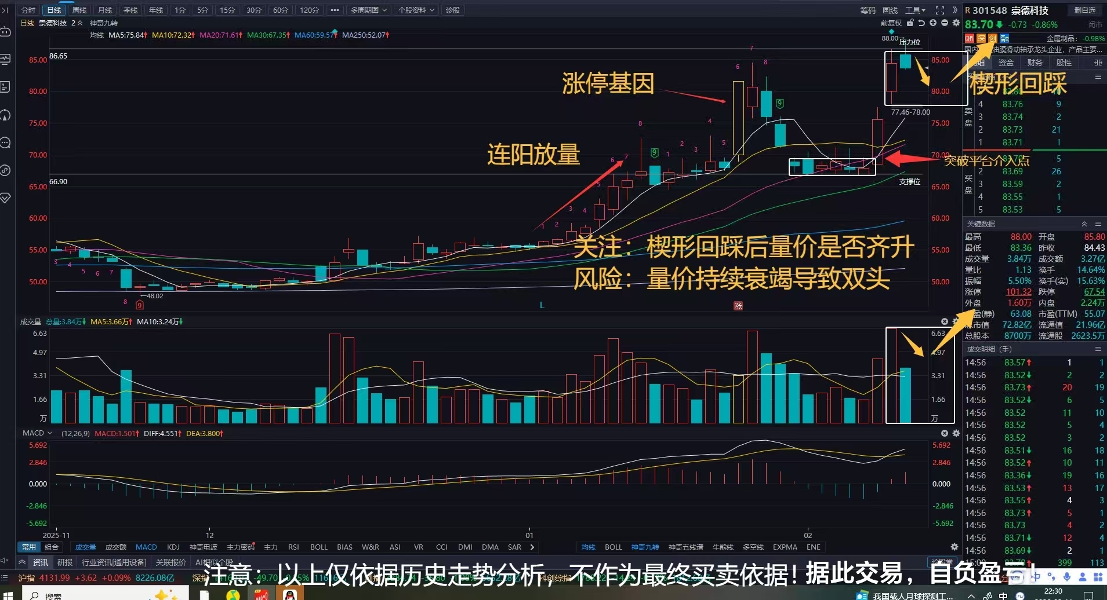
Task: Open the 研报 research reports tab
Action: point(65,562)
